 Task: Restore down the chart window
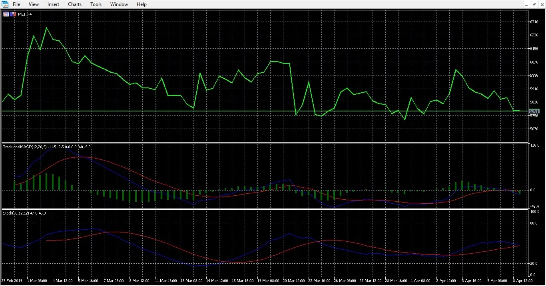click(534, 4)
